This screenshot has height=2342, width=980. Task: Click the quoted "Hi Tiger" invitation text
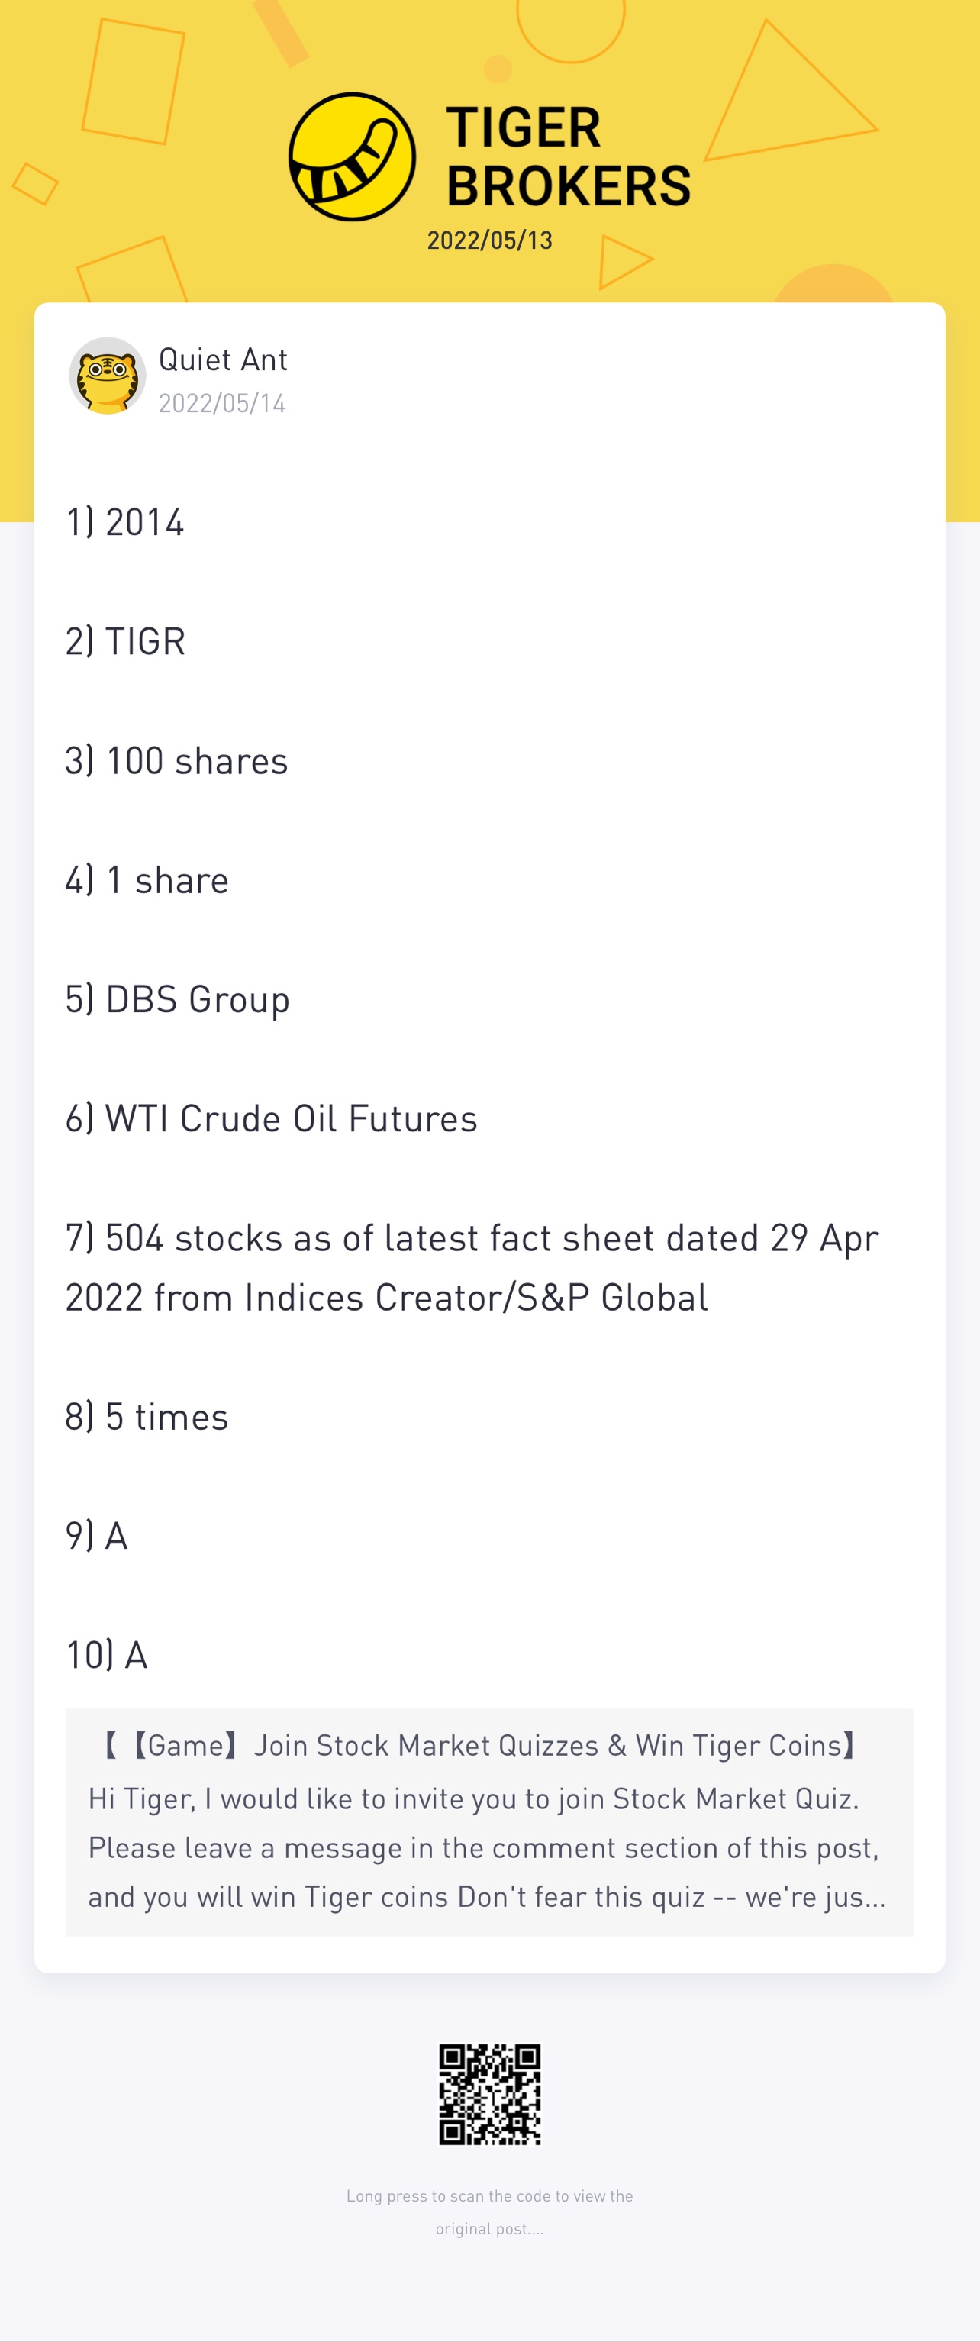point(486,1847)
